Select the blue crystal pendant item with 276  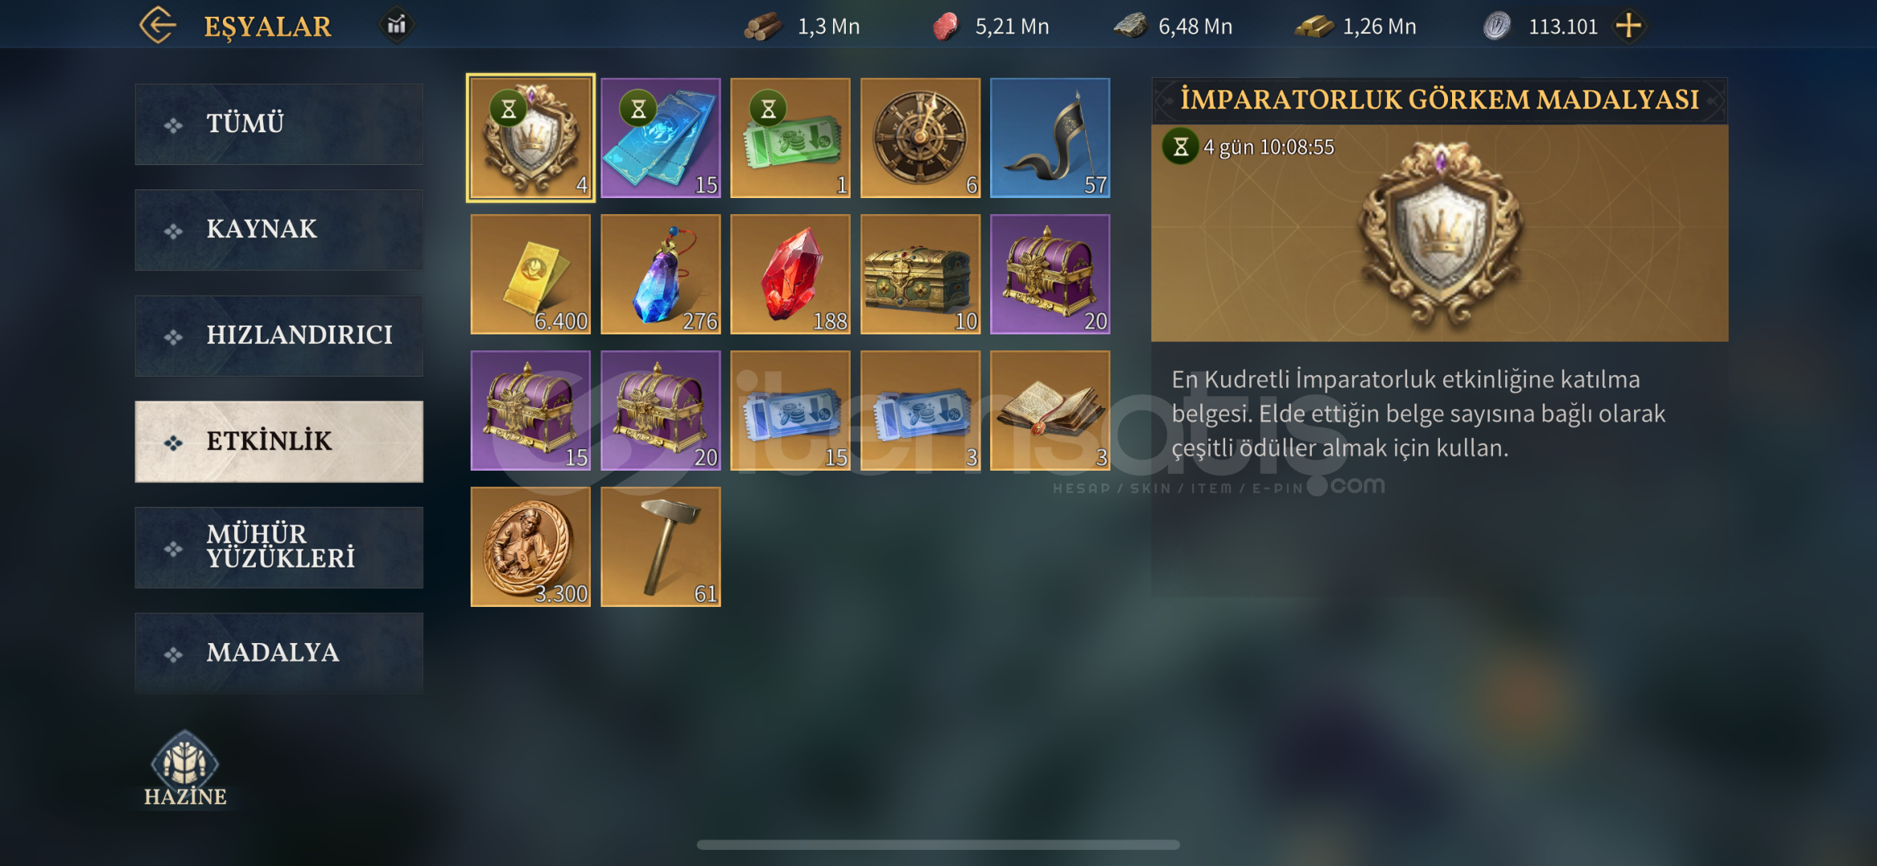coord(661,274)
